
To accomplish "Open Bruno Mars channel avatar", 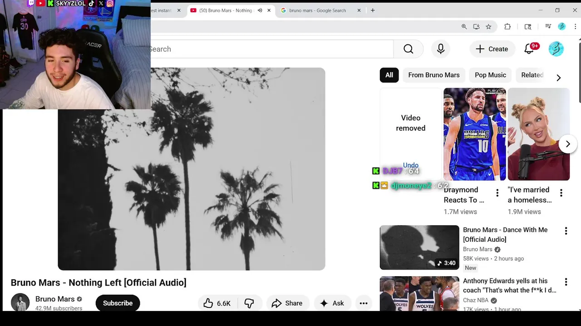I will 20,302.
